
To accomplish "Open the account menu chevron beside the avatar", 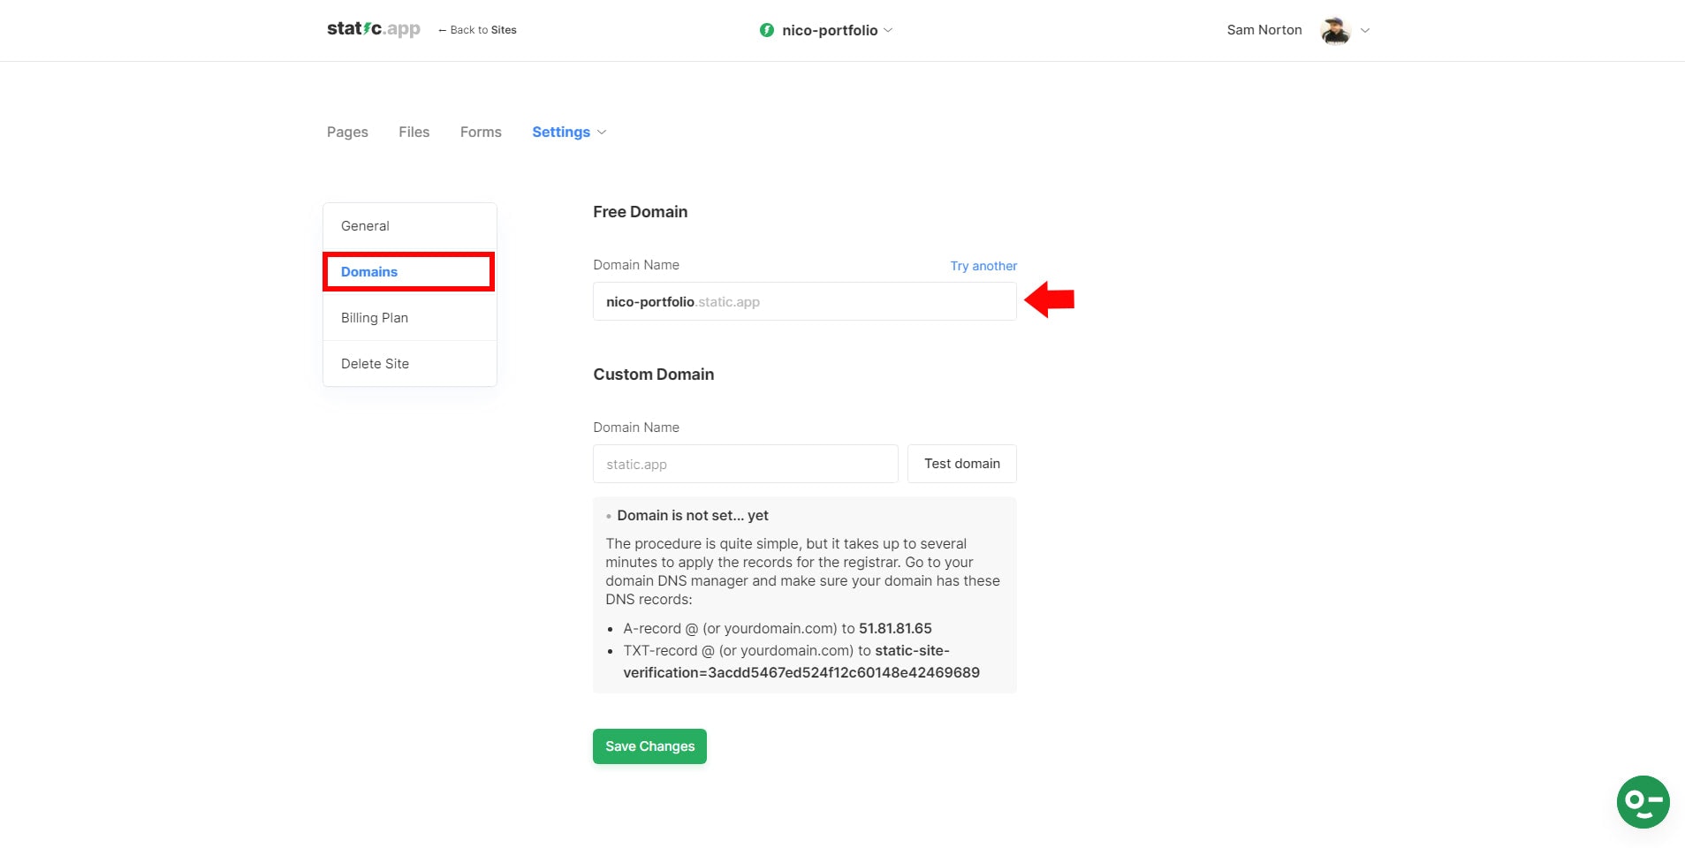I will (x=1364, y=30).
